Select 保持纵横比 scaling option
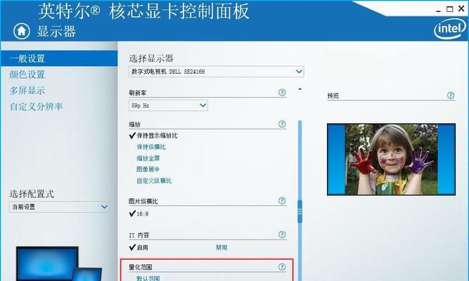 pos(151,147)
